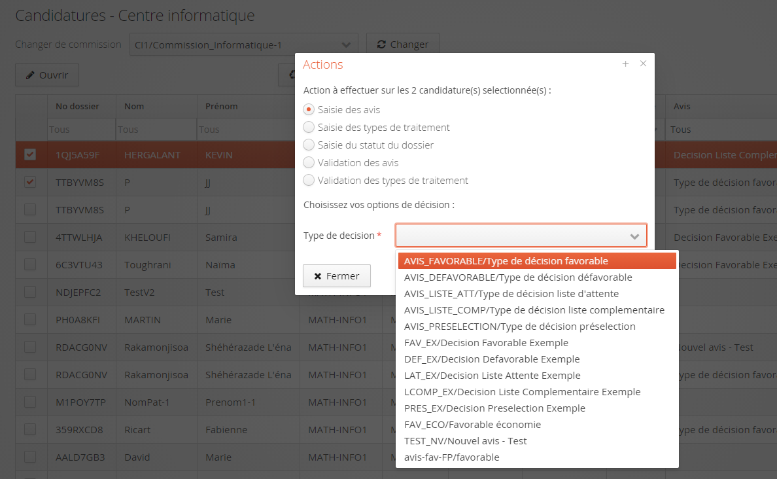Viewport: 777px width, 479px height.
Task: Select 'Saisie du statut du dossier' option
Action: point(309,145)
